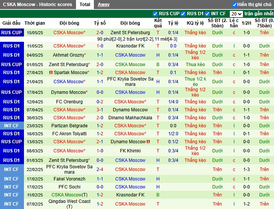Screen dimensions: 274x209
Task: Click Thua kèo result on 01/05/25
Action: coord(195,65)
